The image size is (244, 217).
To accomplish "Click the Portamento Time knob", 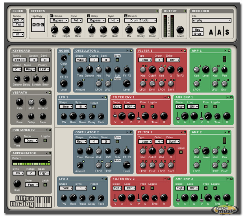I will coord(17,139).
